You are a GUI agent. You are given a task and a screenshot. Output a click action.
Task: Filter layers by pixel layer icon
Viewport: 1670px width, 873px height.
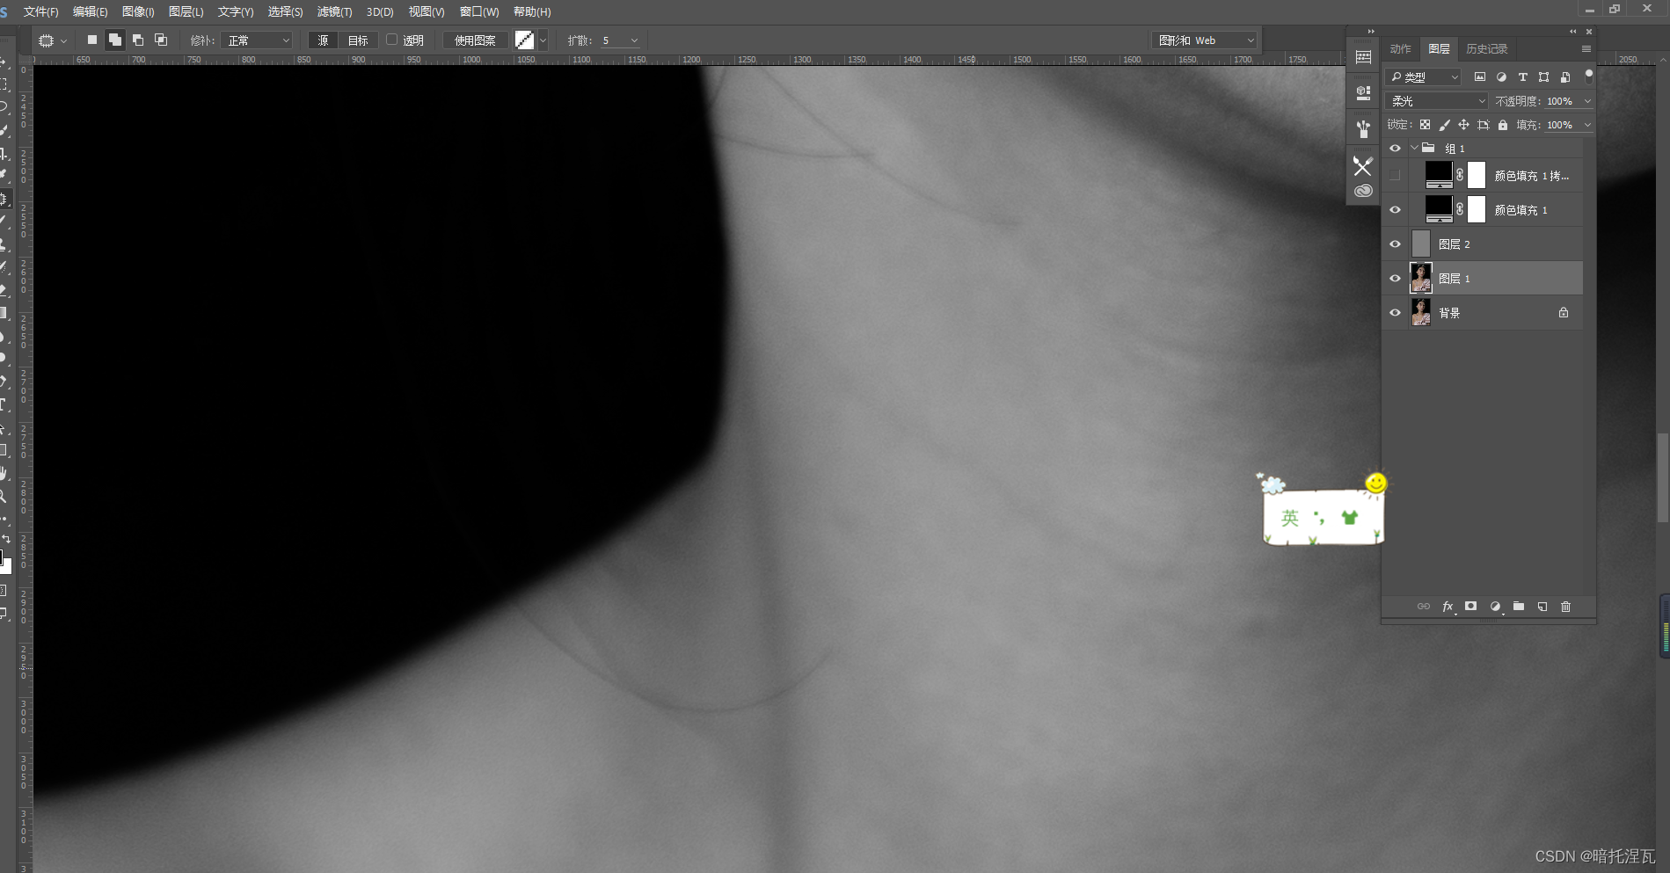click(1480, 77)
